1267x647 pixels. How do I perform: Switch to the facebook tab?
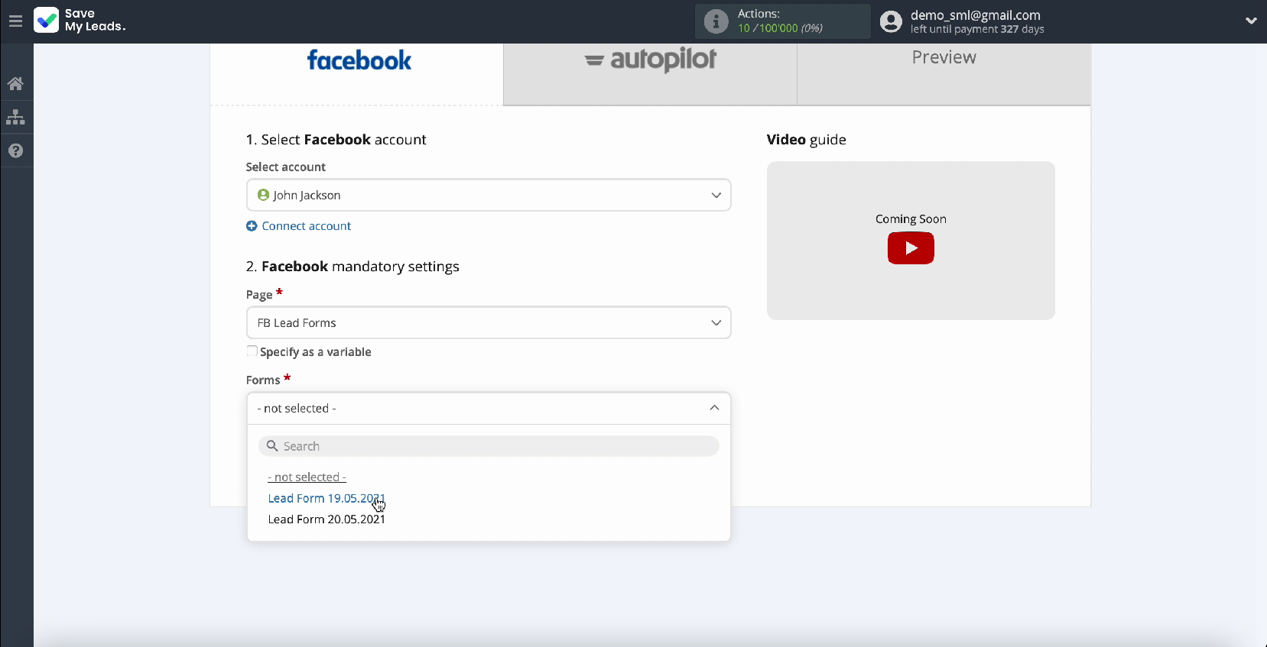[358, 61]
